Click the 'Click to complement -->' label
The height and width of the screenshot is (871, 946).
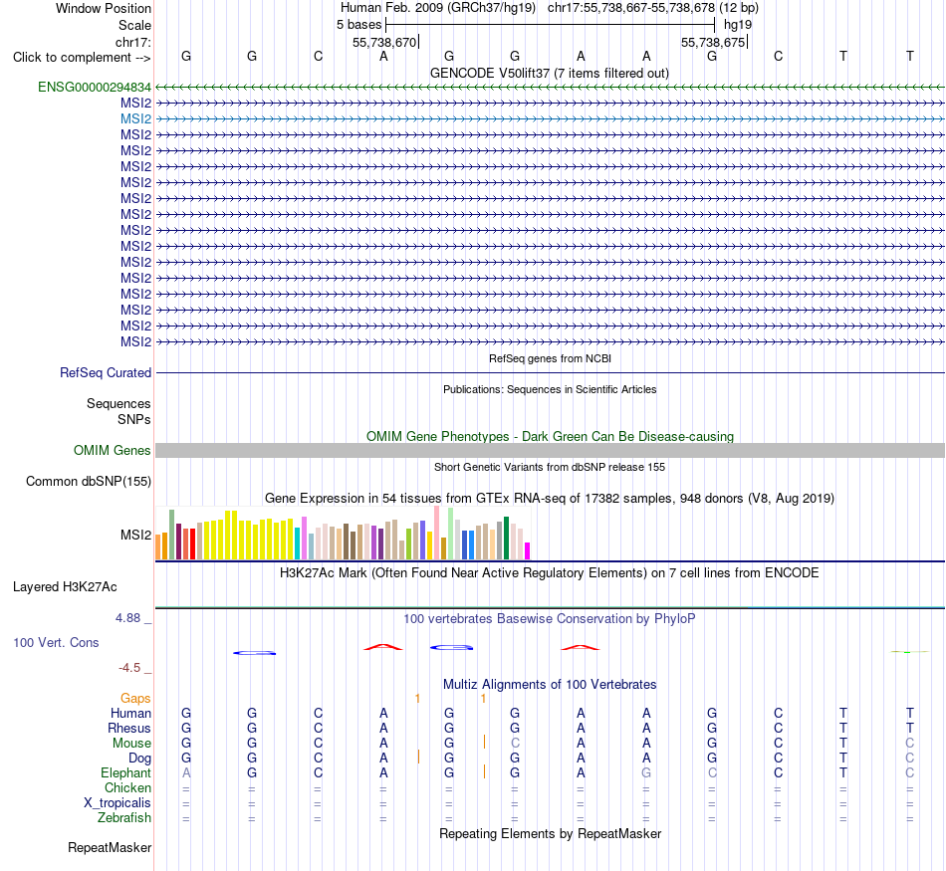[82, 58]
